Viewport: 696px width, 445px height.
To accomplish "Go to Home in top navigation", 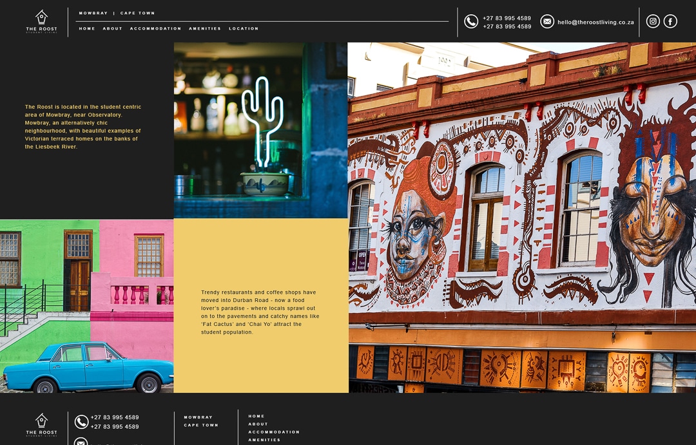I will point(87,28).
